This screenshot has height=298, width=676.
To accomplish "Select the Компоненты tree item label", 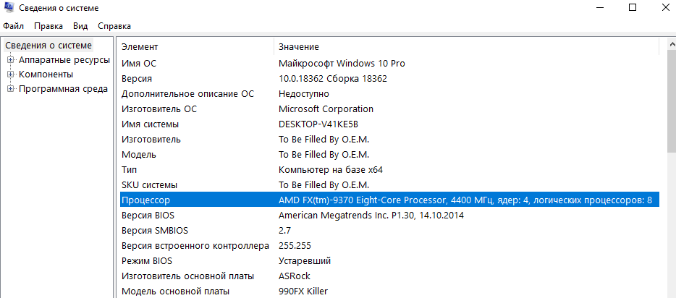I will coord(46,74).
